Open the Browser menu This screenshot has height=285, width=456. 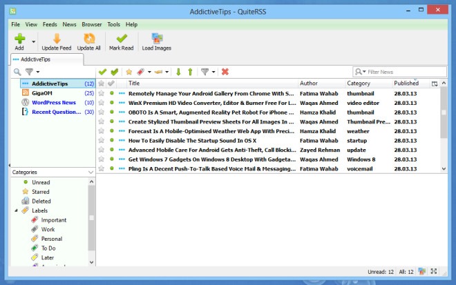pyautogui.click(x=92, y=24)
